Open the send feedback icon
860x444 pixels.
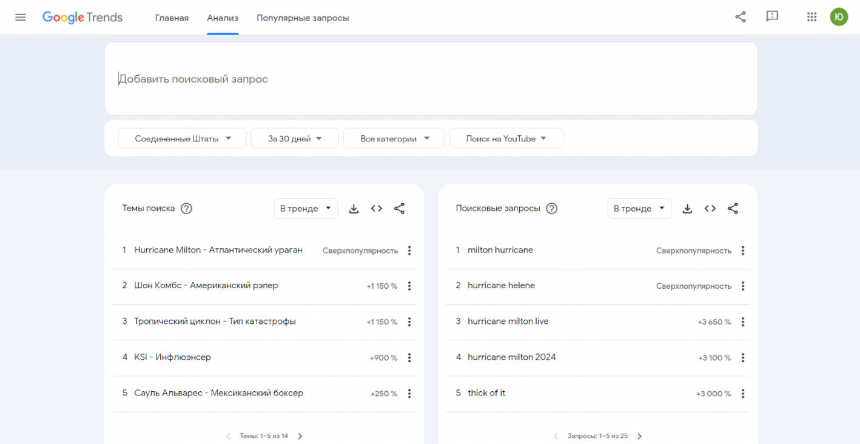(x=772, y=17)
